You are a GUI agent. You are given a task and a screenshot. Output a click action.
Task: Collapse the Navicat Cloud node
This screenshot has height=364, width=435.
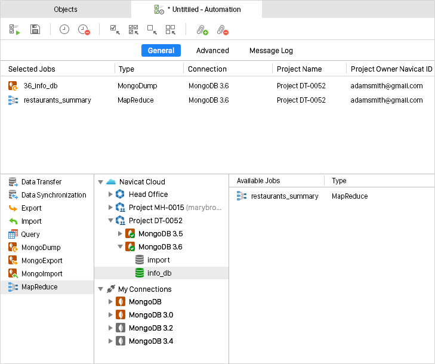pyautogui.click(x=101, y=182)
